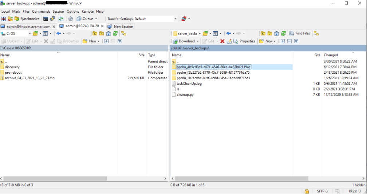Image resolution: width=367 pixels, height=194 pixels.
Task: Expand the C: OS drive dropdown
Action: tap(30, 34)
